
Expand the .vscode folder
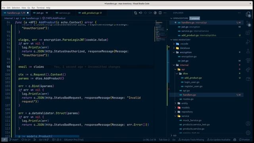point(174,44)
